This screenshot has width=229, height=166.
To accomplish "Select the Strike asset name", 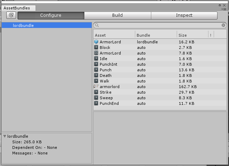I will (x=106, y=92).
